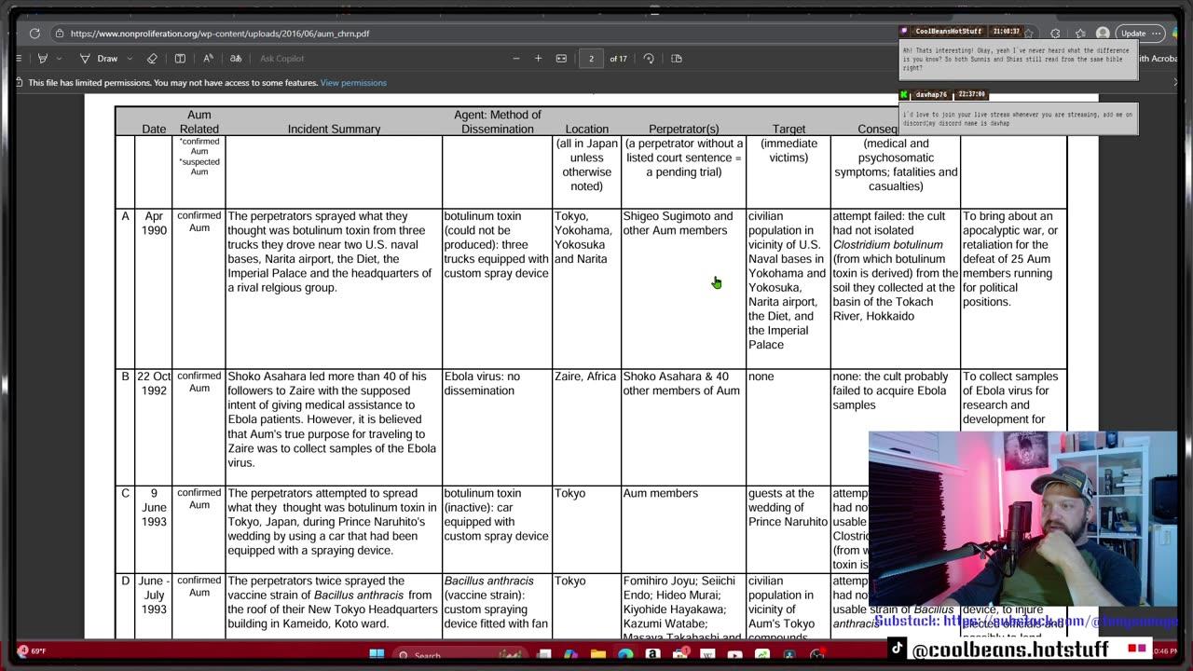Activate the Draw tool
Screen dimensions: 1193x671
tap(99, 59)
